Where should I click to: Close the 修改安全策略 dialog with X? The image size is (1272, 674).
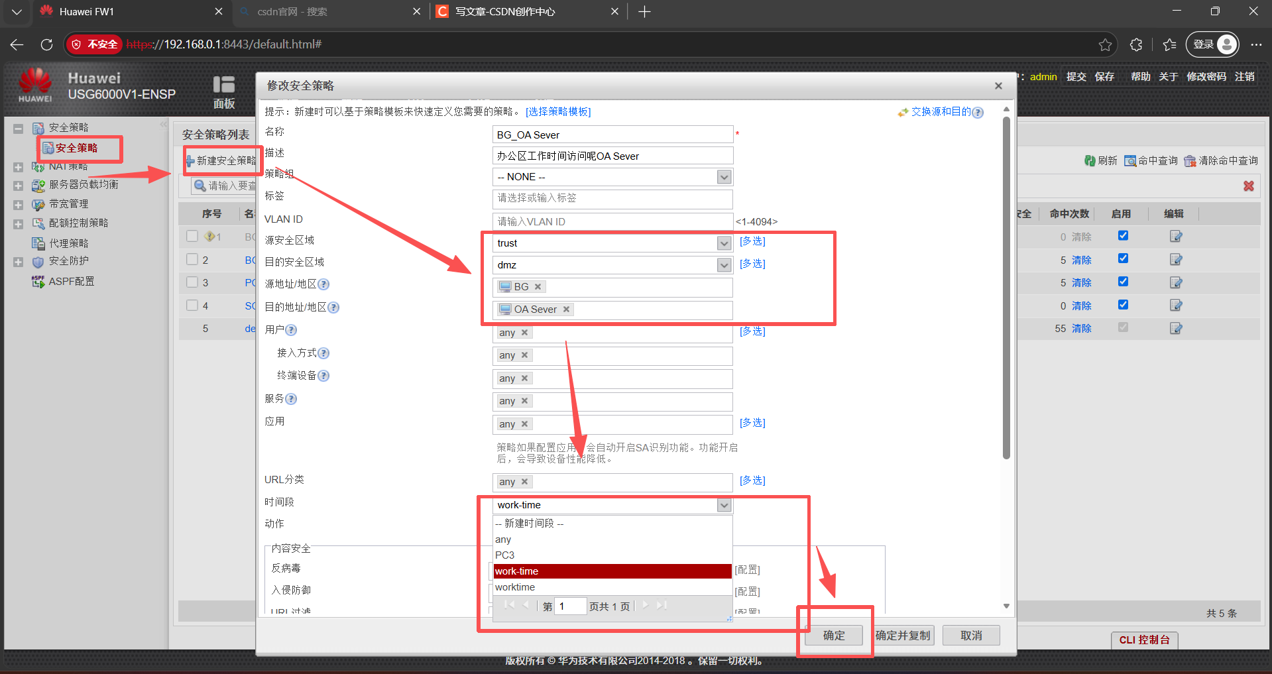(x=998, y=85)
